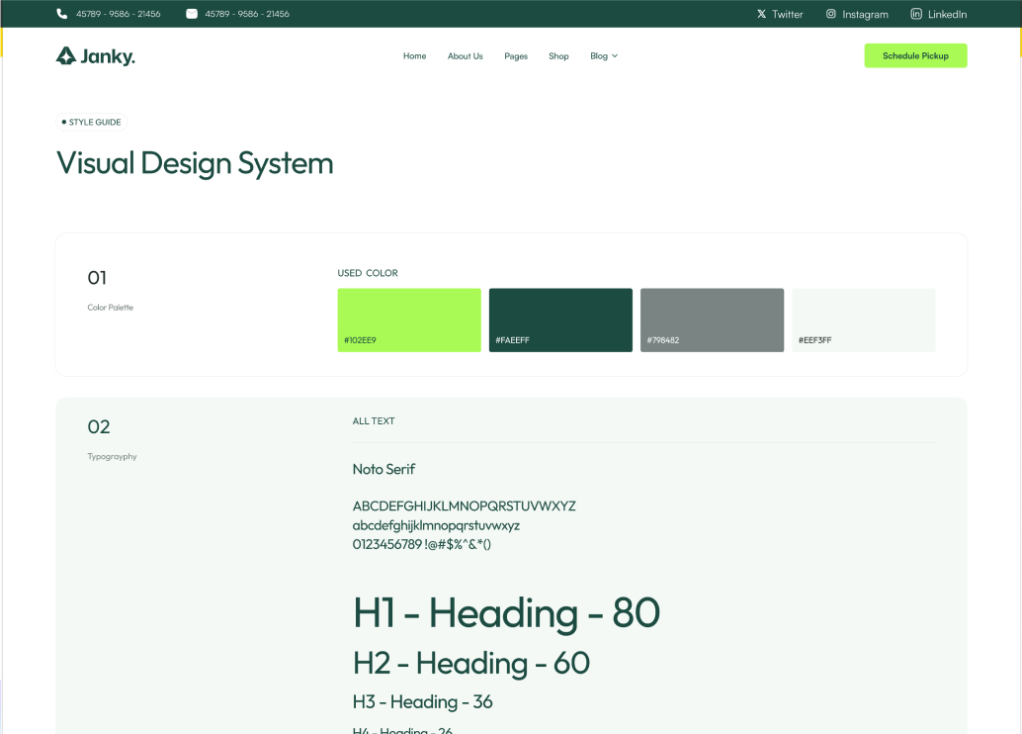Click the Style Guide label pill

[91, 122]
